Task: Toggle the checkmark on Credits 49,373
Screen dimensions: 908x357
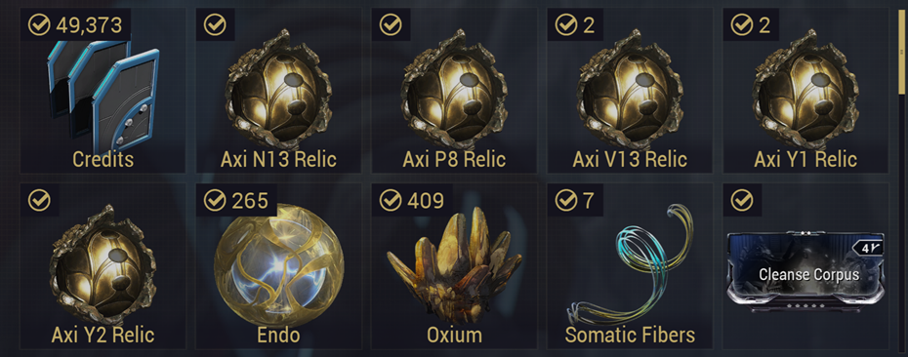Action: click(x=39, y=25)
